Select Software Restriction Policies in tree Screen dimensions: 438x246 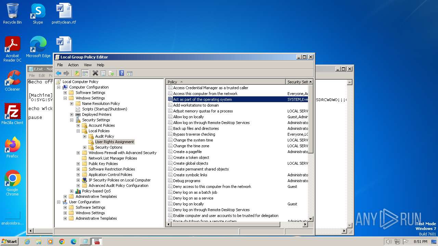coord(112,169)
